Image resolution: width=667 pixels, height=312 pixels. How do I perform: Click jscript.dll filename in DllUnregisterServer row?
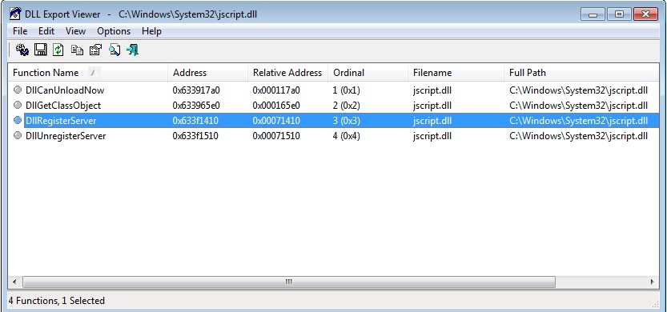pos(432,136)
